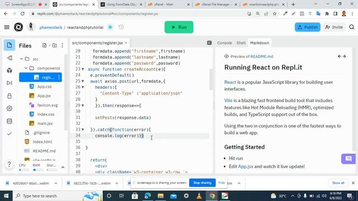Image resolution: width=358 pixels, height=201 pixels.
Task: Open App.css in the file tree
Action: pyautogui.click(x=44, y=87)
